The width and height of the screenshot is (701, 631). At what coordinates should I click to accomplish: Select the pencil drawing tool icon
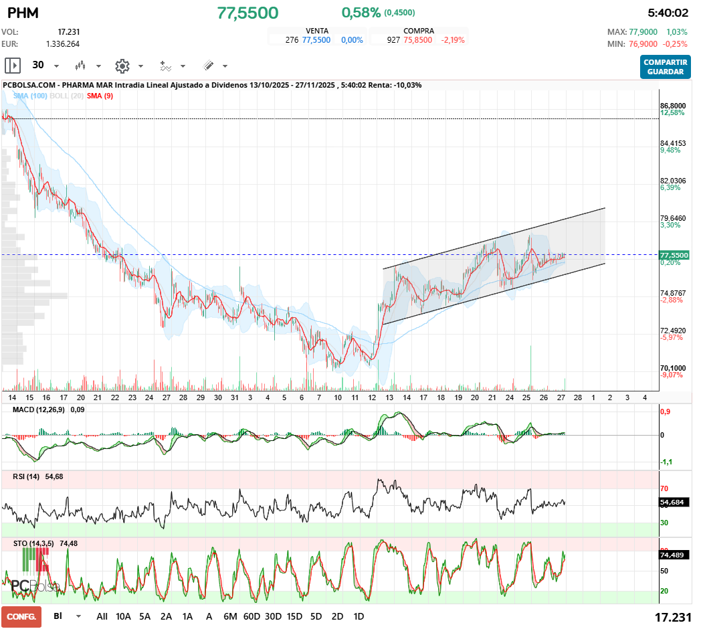coord(208,66)
